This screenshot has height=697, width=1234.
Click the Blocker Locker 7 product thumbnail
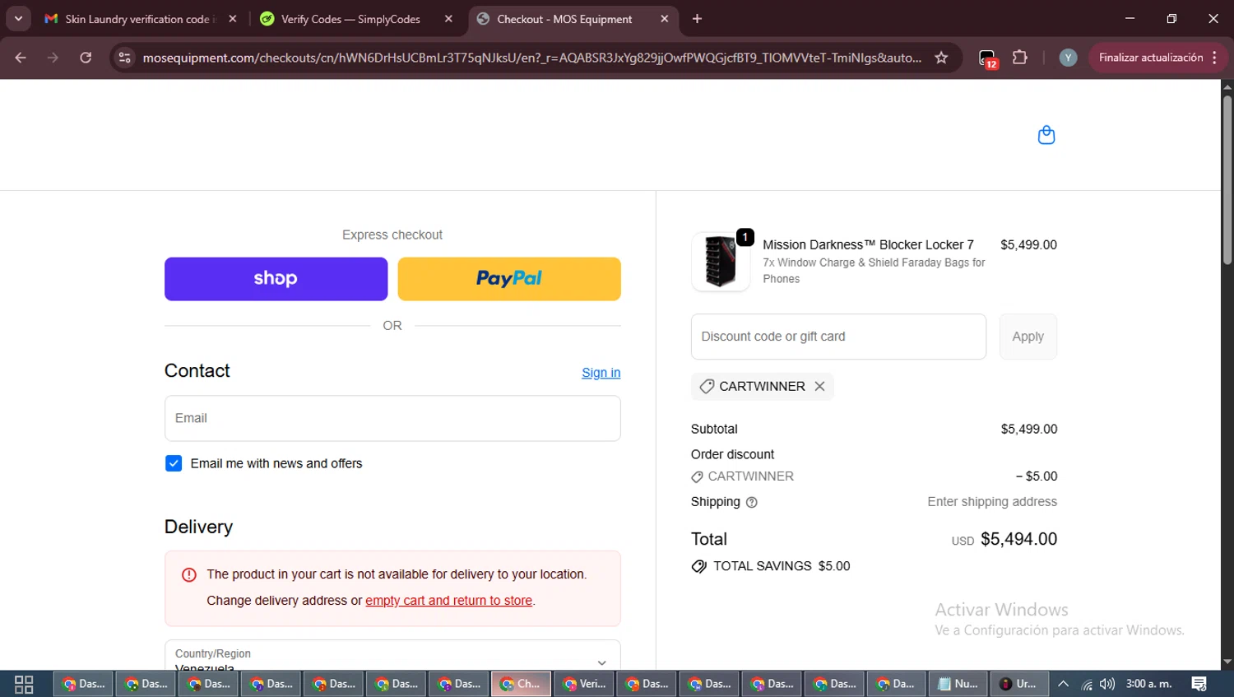(x=721, y=262)
